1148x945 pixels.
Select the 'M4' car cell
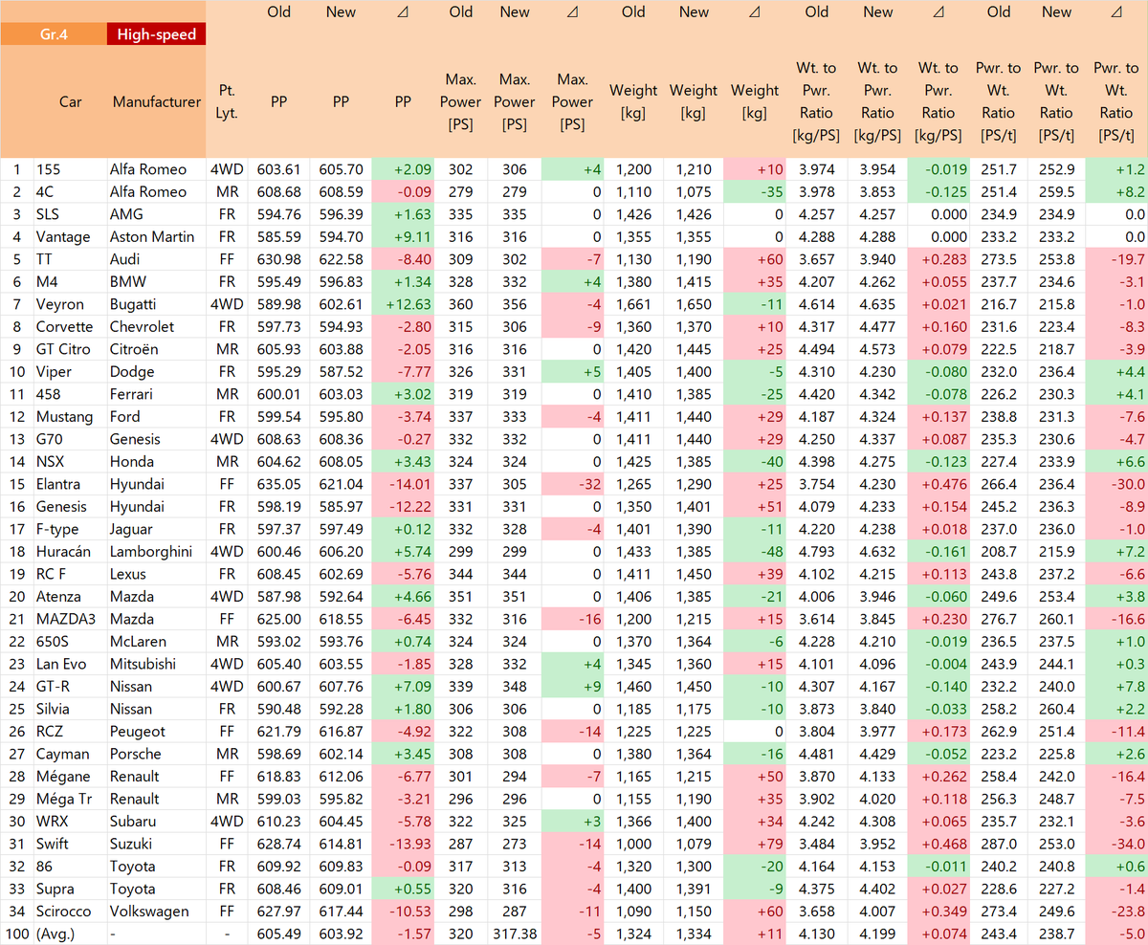[x=71, y=281]
